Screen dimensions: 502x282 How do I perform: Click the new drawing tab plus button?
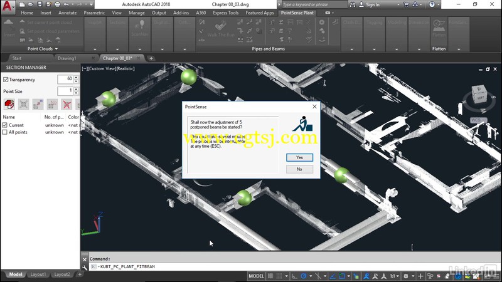pyautogui.click(x=151, y=58)
